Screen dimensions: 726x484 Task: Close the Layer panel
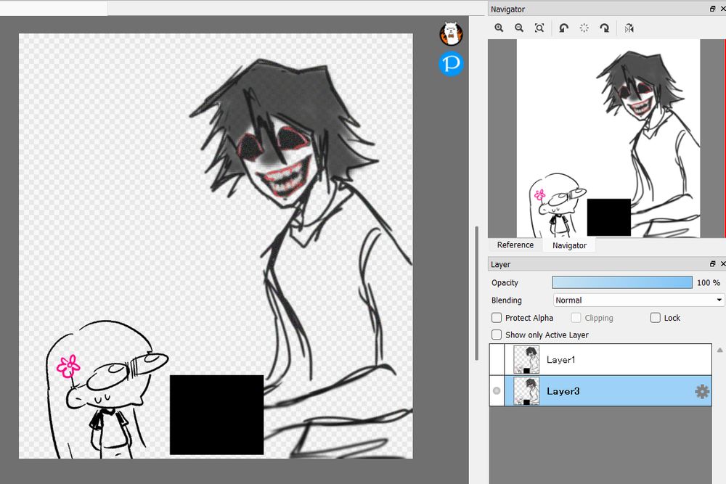click(x=723, y=263)
